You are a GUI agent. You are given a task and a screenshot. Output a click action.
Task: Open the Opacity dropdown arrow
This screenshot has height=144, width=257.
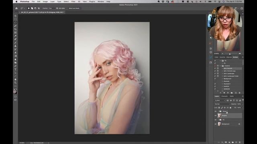coord(243,104)
